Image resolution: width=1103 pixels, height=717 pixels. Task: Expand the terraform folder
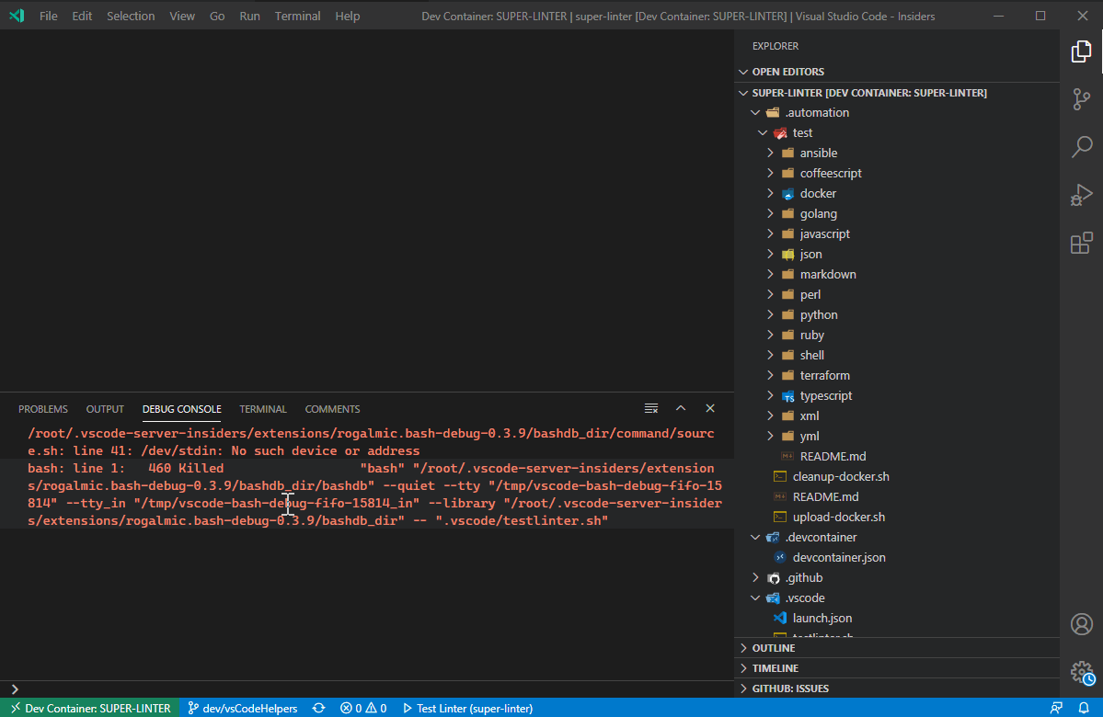pyautogui.click(x=897, y=375)
